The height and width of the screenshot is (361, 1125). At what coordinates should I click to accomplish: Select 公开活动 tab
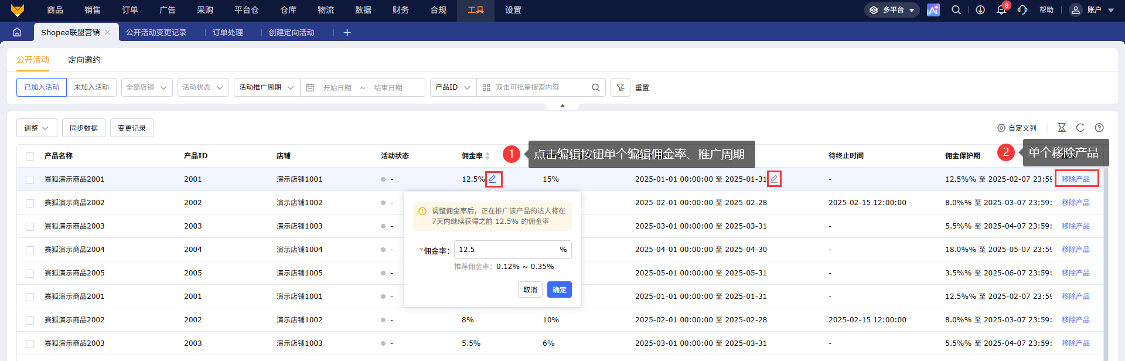tap(33, 60)
